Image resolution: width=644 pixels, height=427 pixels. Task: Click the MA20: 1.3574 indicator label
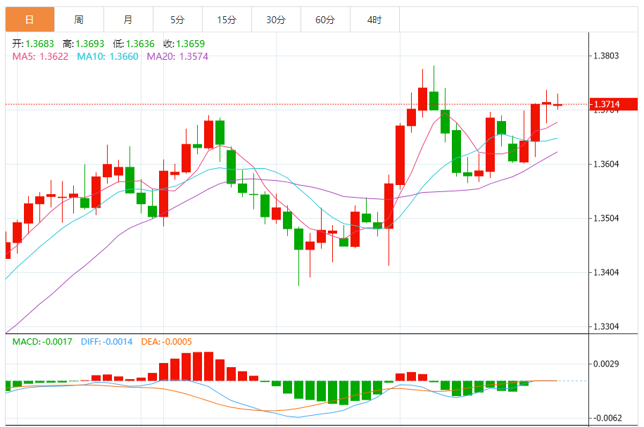click(177, 56)
